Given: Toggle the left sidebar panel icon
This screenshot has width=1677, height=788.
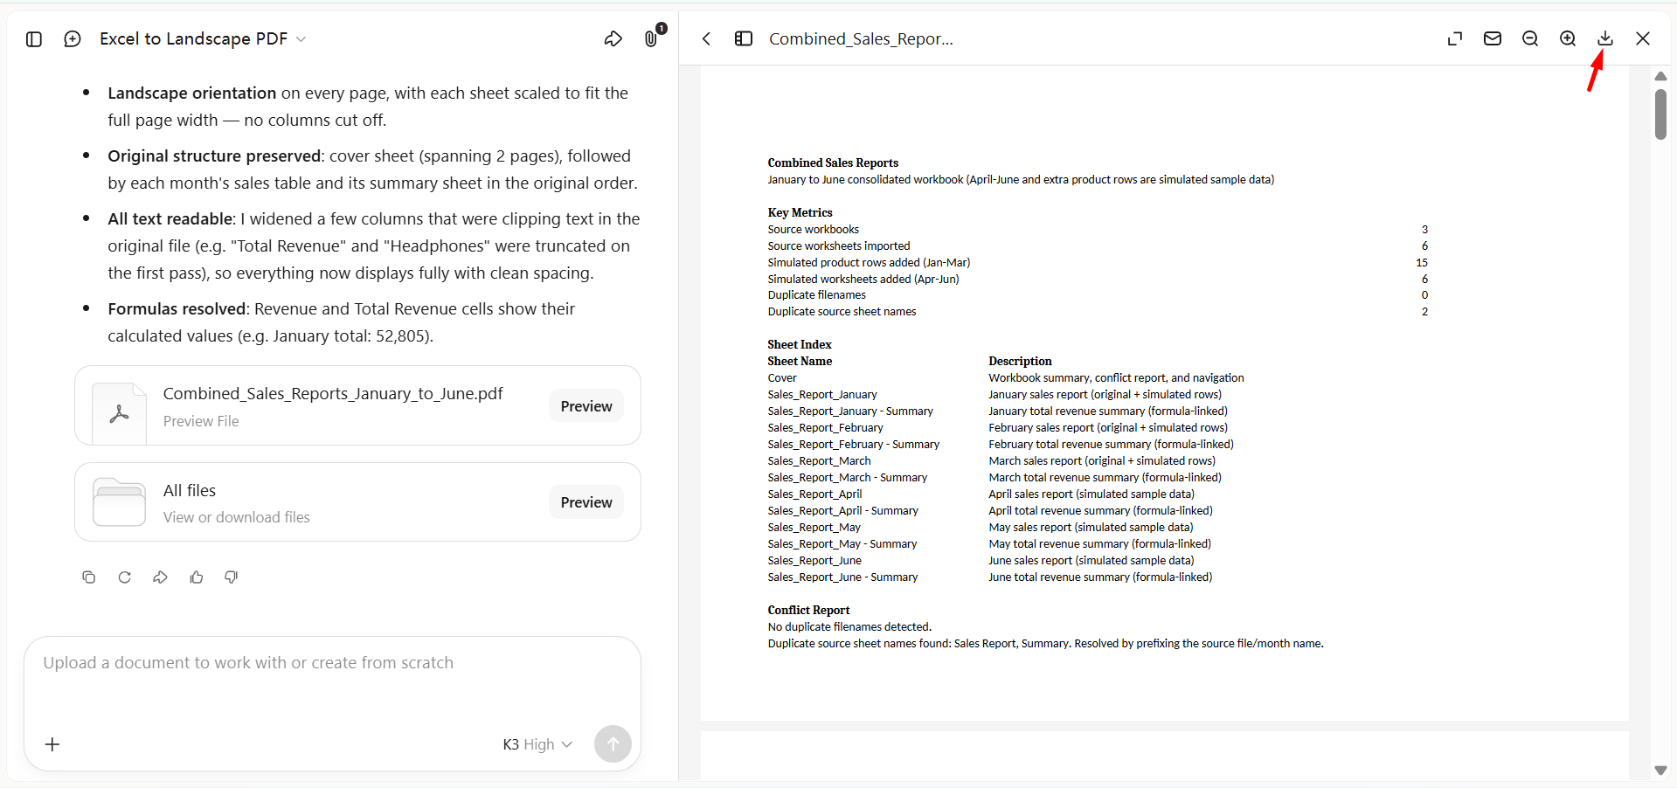Looking at the screenshot, I should (x=34, y=39).
